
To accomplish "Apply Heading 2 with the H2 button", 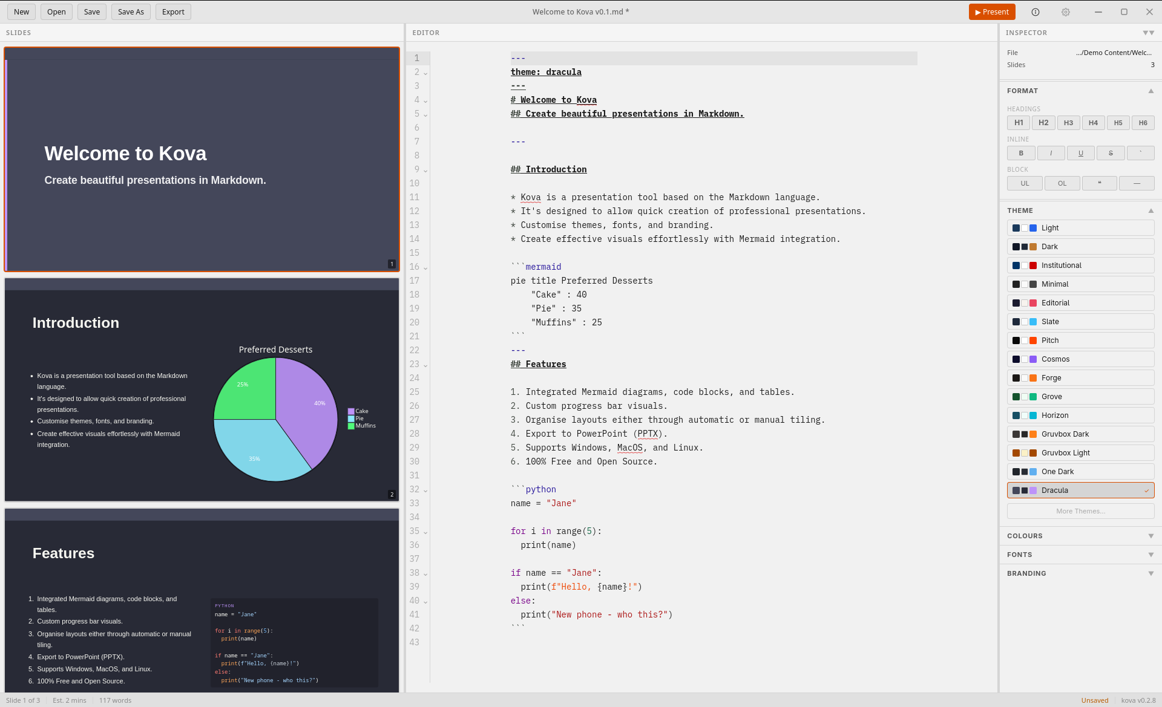I will (1043, 123).
